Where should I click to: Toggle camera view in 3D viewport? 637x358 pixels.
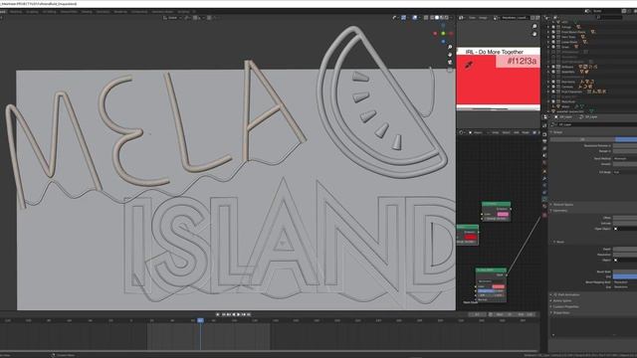[450, 62]
